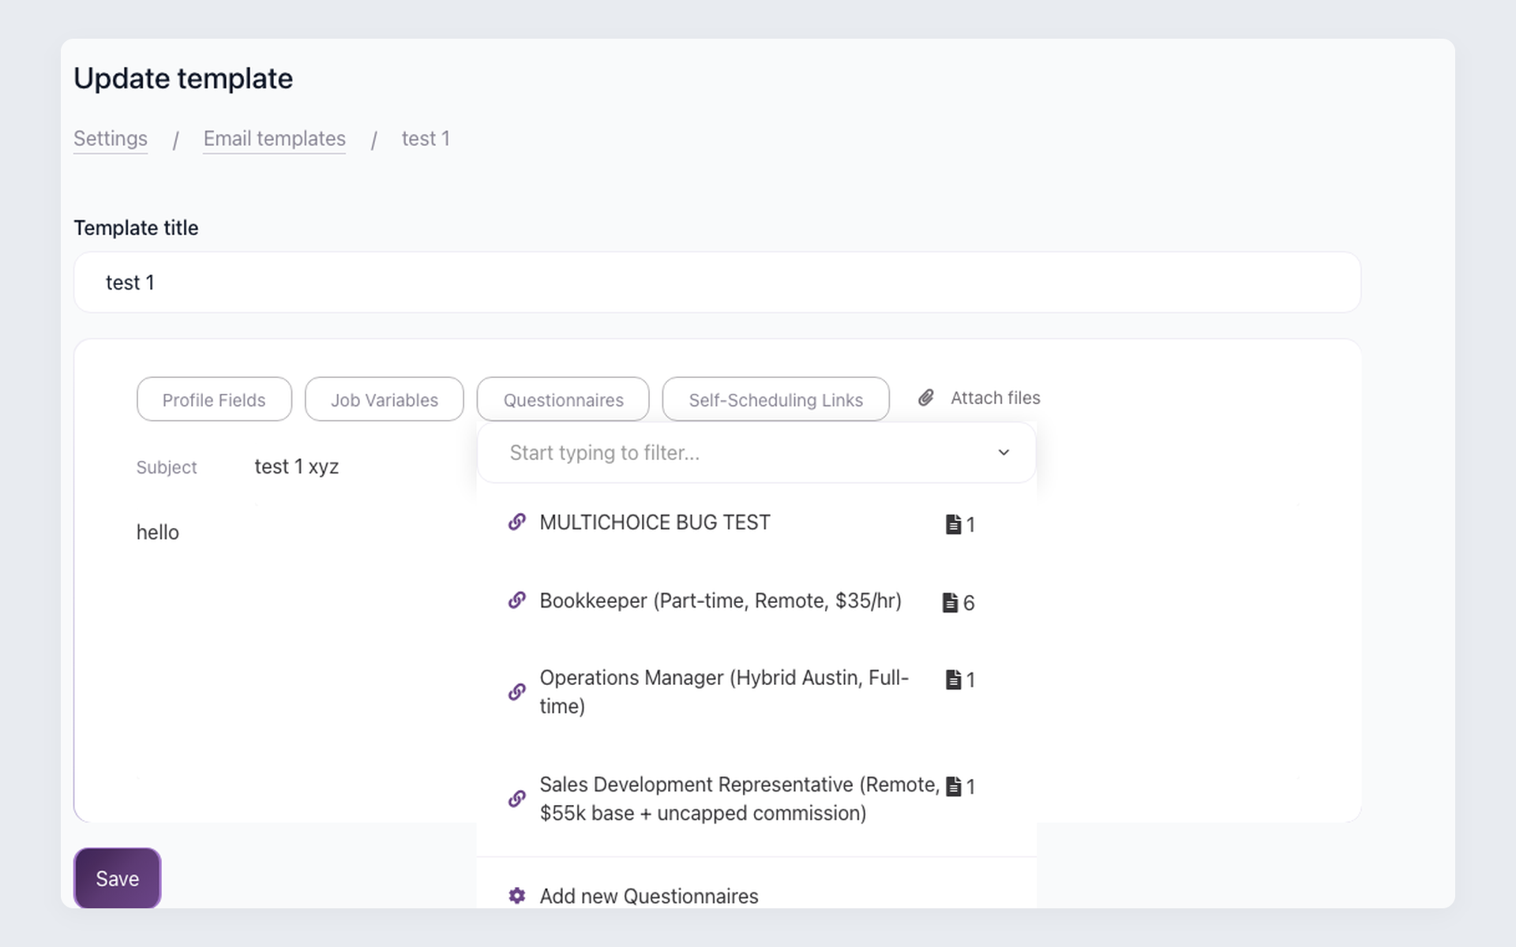1516x947 pixels.
Task: Click document count icon for Sales Development Representative
Action: pos(953,787)
